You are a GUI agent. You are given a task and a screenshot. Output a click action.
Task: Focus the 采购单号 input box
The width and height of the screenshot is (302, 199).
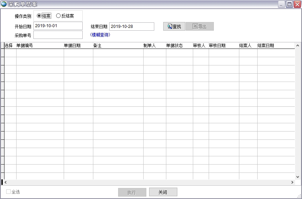coord(58,35)
